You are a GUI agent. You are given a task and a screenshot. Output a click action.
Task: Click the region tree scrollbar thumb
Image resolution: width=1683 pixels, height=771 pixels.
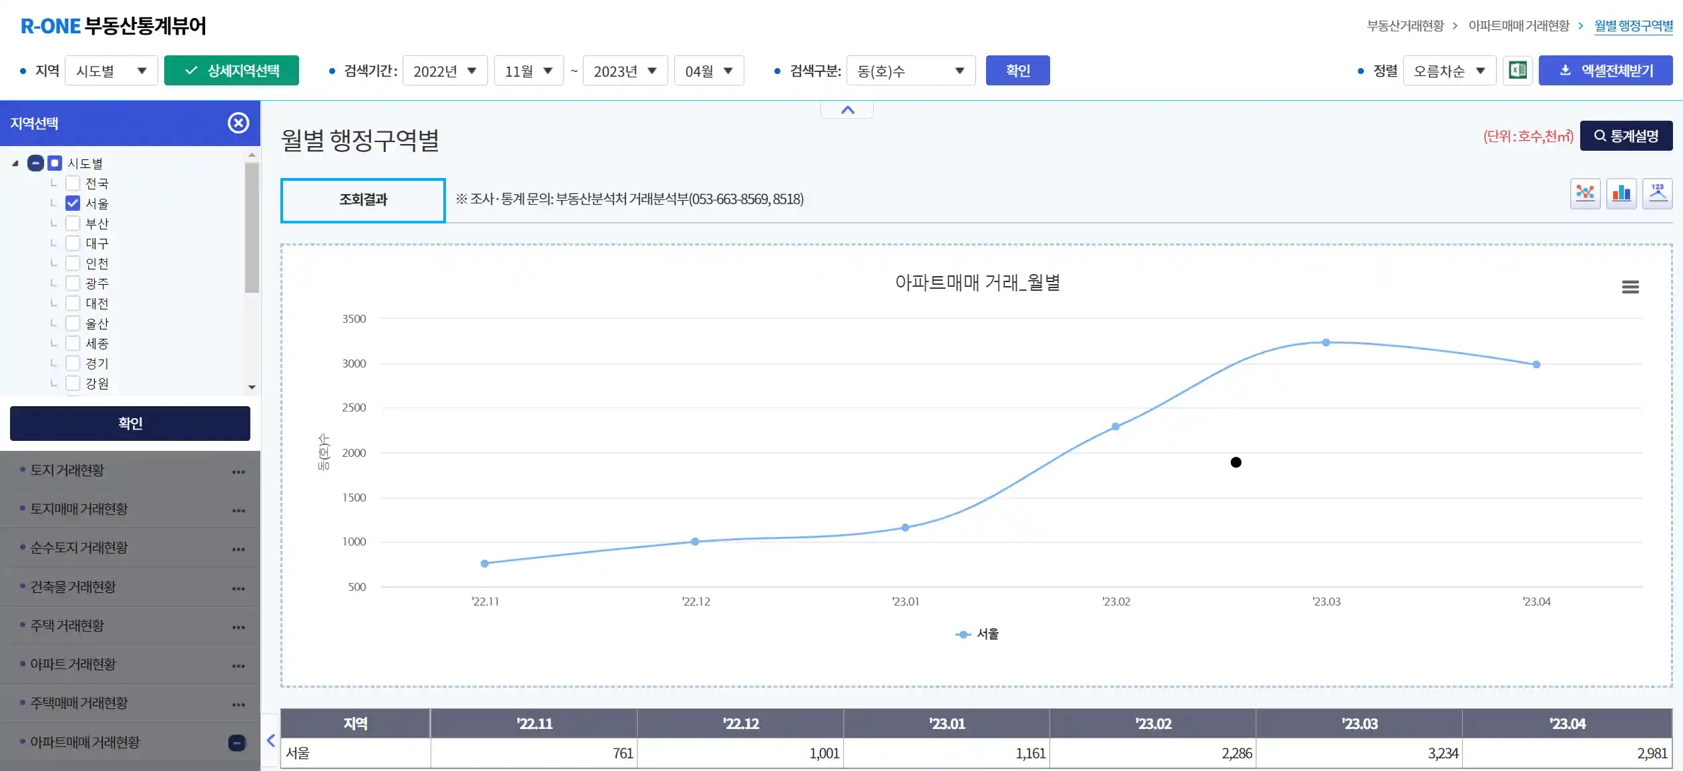[x=252, y=228]
